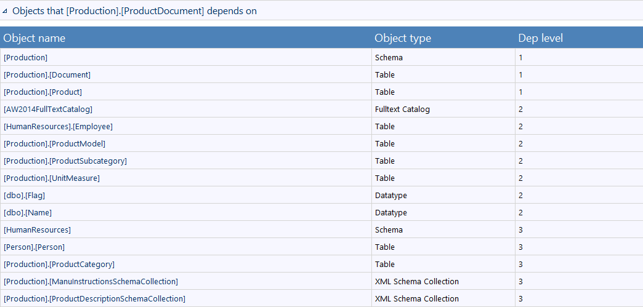Select the Fulltext Catalog object type cell
This screenshot has width=643, height=307.
pos(402,110)
